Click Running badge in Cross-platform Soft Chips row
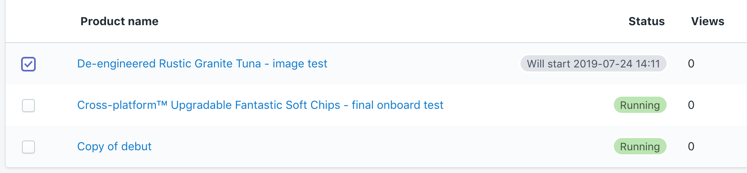 (x=640, y=105)
